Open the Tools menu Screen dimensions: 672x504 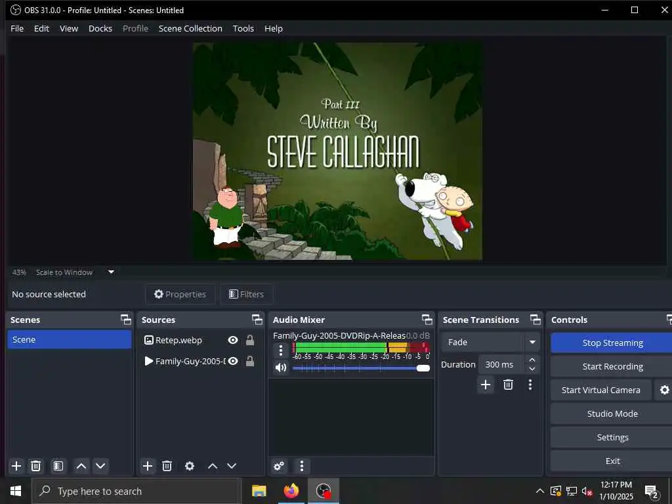243,28
